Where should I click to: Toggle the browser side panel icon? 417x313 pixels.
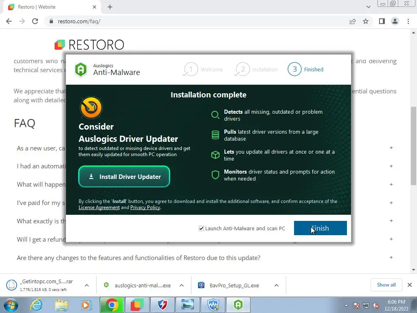[382, 21]
